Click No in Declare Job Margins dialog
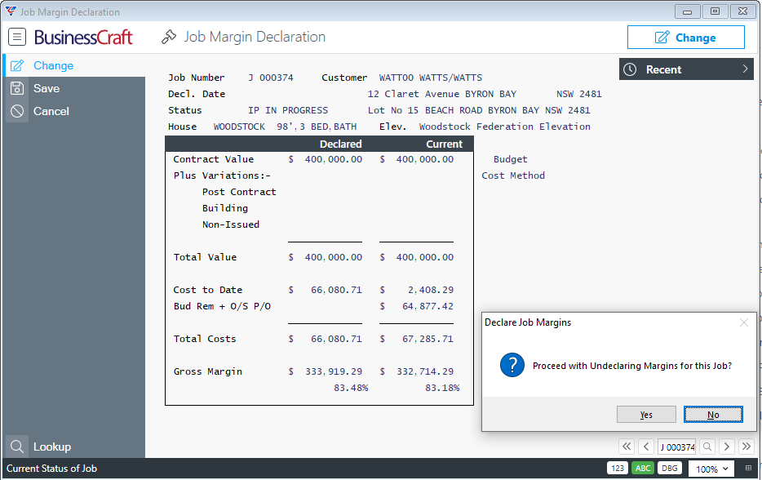Screen dimensions: 762x480 [x=713, y=415]
